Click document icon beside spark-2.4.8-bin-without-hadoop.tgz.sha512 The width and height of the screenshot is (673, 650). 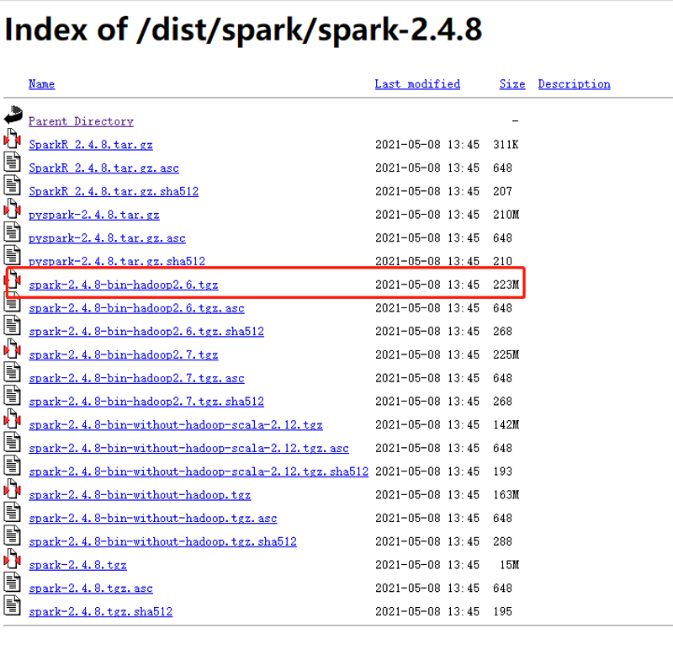pos(13,535)
